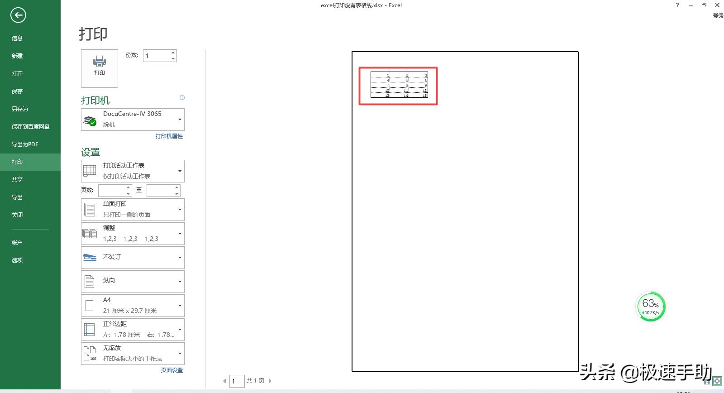Select Save As in backstage menu

click(x=30, y=109)
